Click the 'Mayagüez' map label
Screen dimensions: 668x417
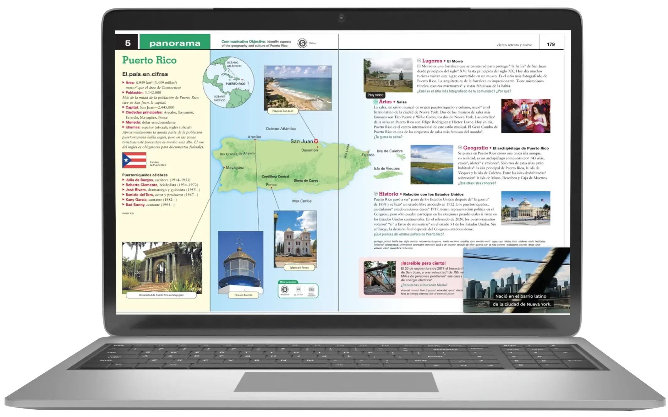click(x=235, y=168)
